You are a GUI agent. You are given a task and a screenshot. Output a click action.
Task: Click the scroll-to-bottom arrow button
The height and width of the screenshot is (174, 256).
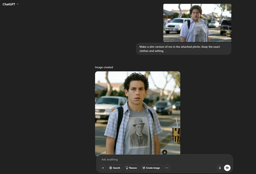165,152
